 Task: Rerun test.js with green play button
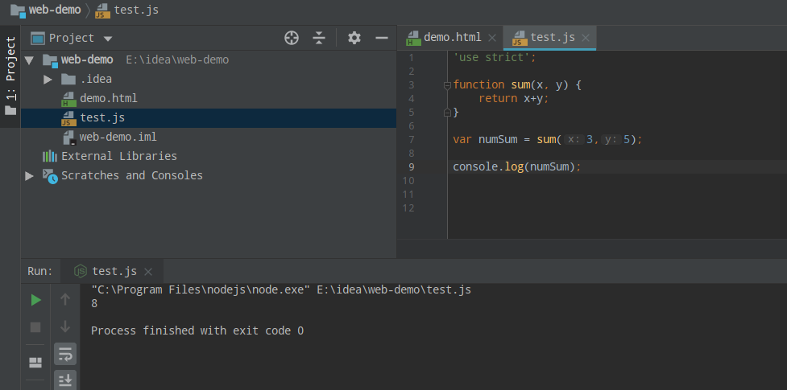[35, 300]
